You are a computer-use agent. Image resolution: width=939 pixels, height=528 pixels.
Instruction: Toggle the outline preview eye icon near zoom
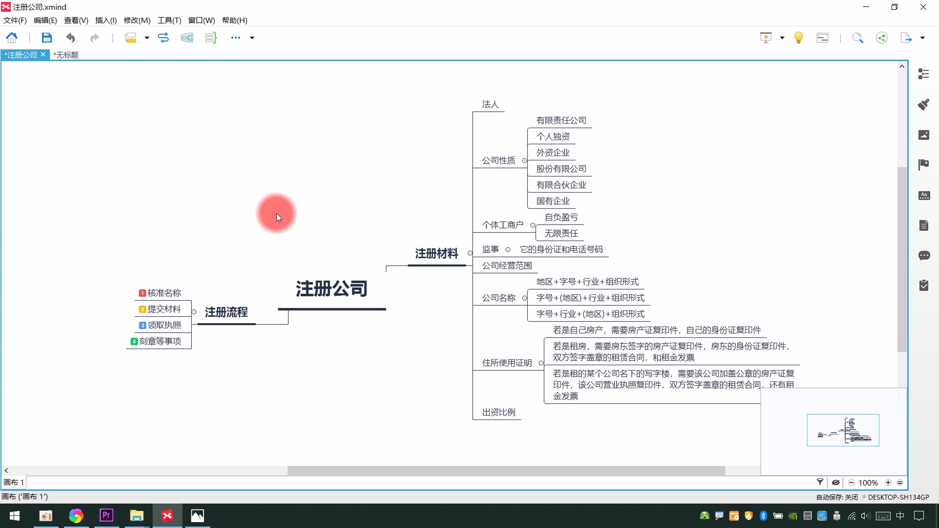[836, 483]
